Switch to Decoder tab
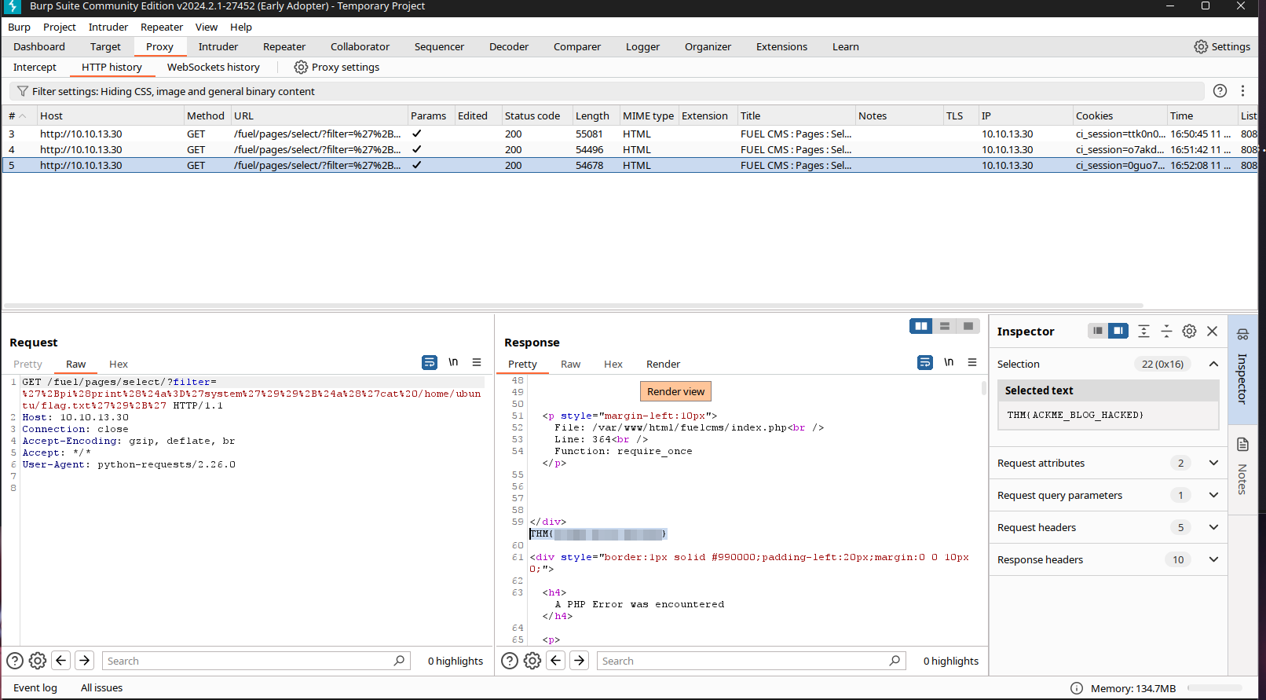This screenshot has height=700, width=1266. 509,46
